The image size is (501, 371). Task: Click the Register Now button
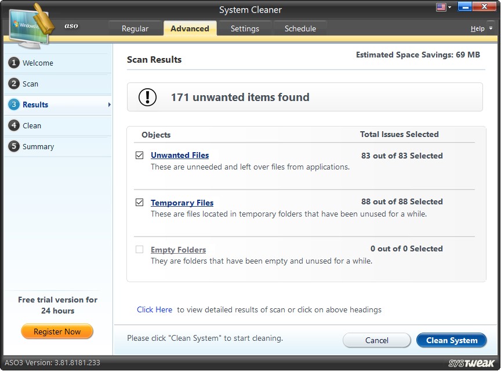[57, 331]
